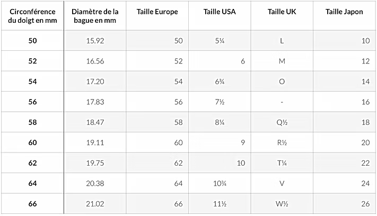This screenshot has width=377, height=216.
Task: Select the Taille USA column header
Action: pyautogui.click(x=220, y=12)
